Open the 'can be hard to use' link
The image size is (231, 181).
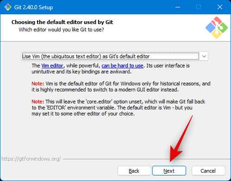[122, 66]
